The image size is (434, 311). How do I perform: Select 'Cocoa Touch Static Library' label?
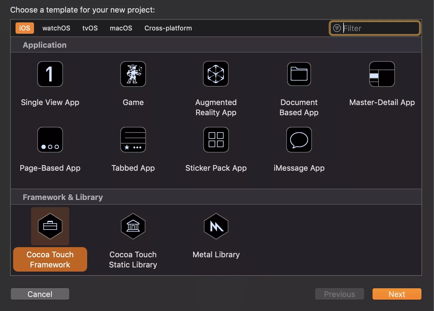click(133, 259)
